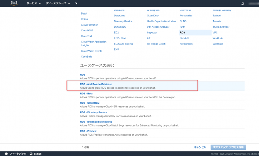The height and width of the screenshot is (156, 259).
Task: Select RDS - Add Role to Database use case
Action: coord(96,84)
